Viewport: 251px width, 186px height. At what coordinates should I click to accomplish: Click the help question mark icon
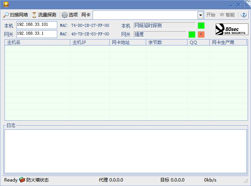(244, 15)
